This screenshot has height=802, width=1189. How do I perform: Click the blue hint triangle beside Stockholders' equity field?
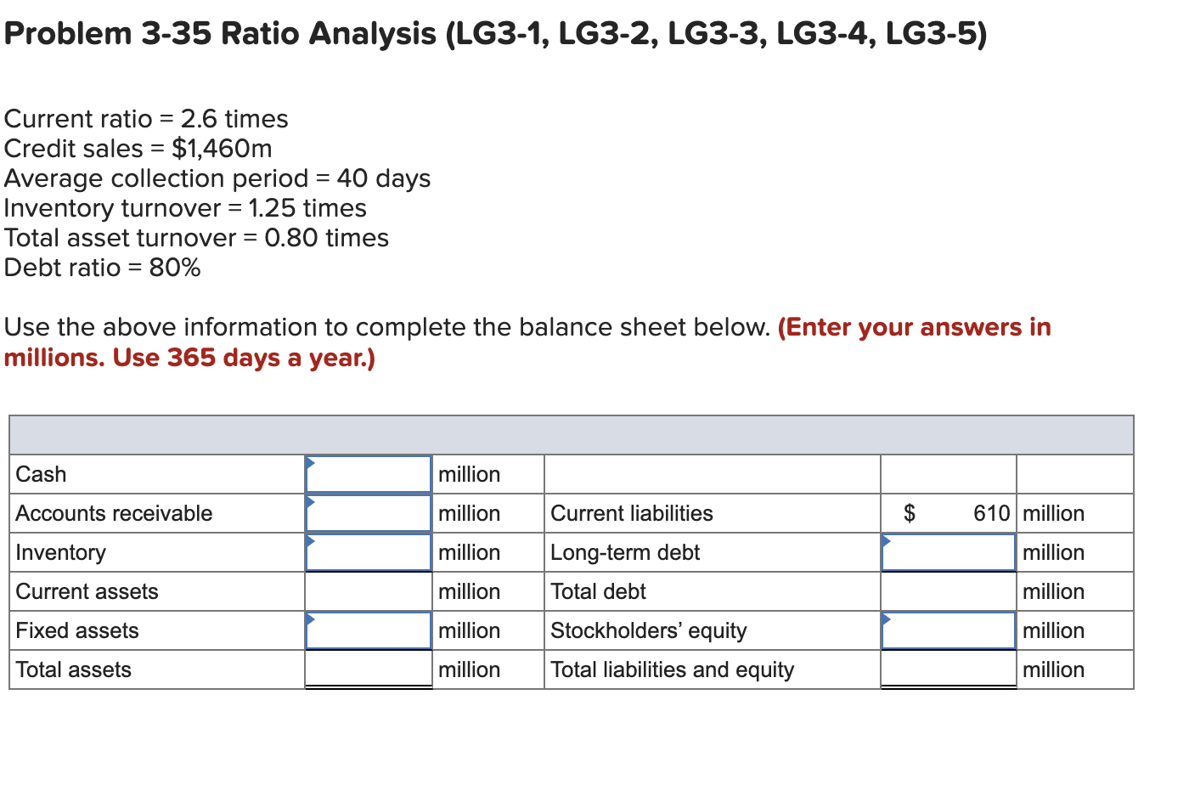click(886, 618)
